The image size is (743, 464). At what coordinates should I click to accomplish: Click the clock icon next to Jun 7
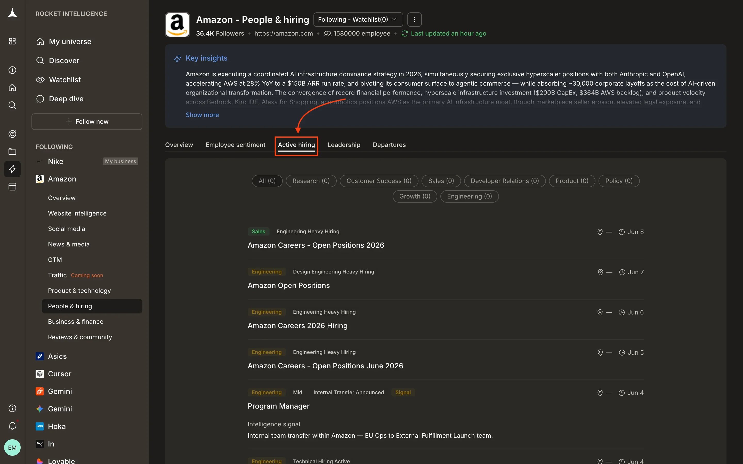point(622,272)
